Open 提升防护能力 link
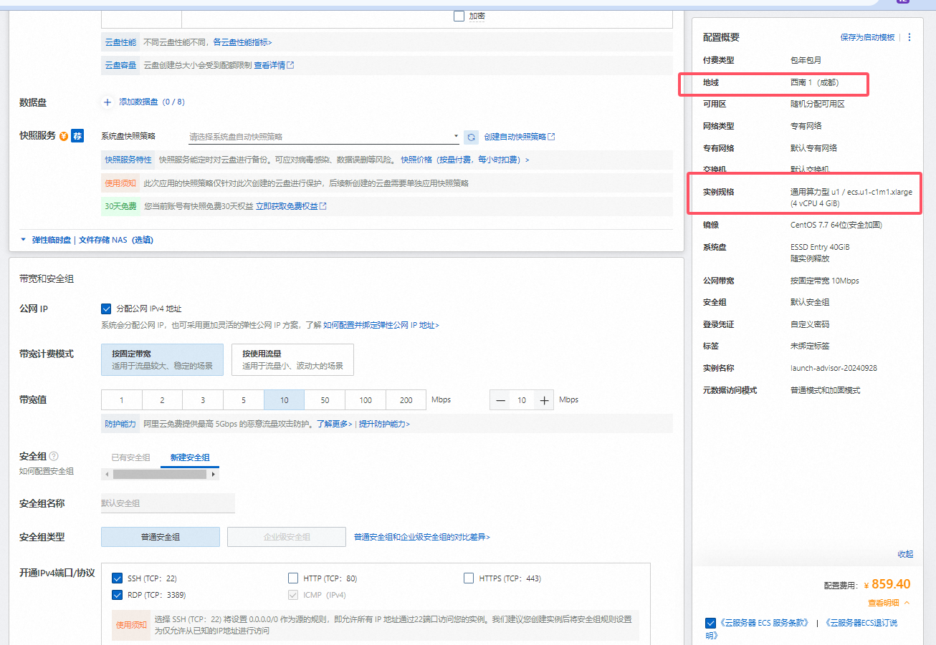936x645 pixels. (x=384, y=424)
